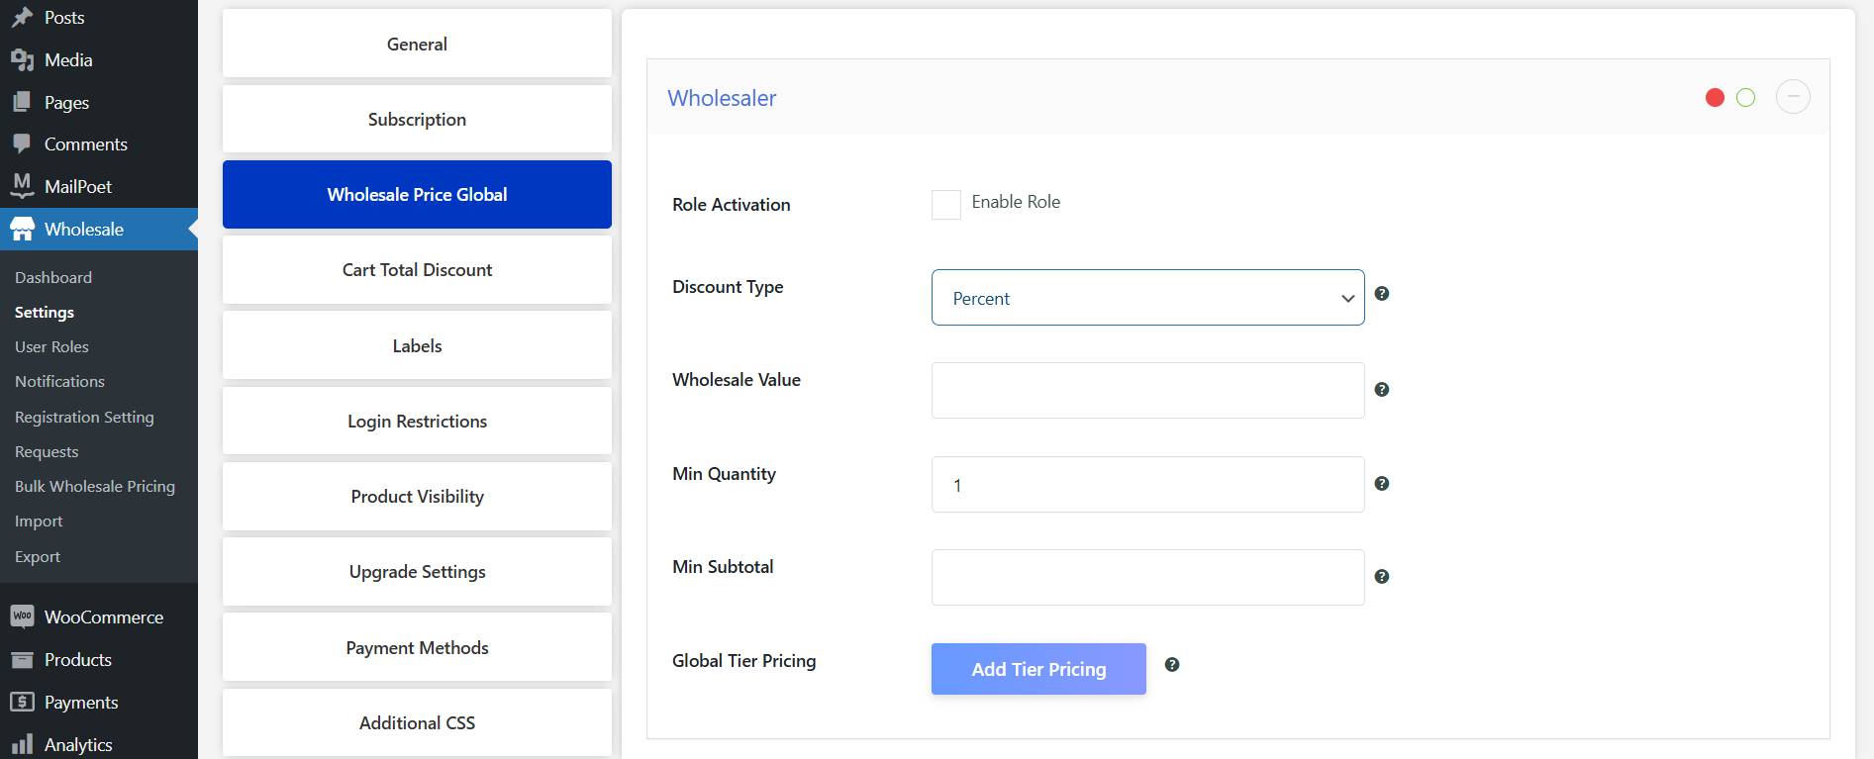Screen dimensions: 1874x759
Task: Click the Analytics menu label
Action: click(78, 744)
